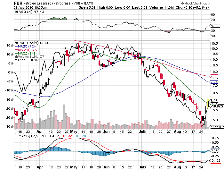The height and width of the screenshot is (170, 224).
Task: Click the volume bars icon in the legend
Action: click(16, 56)
